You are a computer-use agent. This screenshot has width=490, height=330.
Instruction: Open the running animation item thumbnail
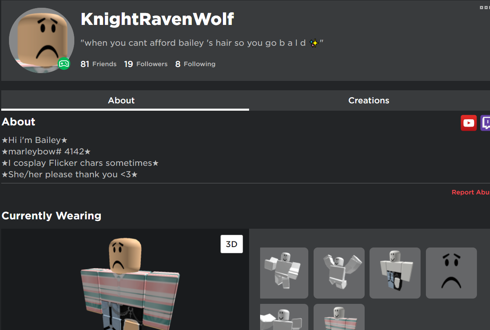(284, 273)
